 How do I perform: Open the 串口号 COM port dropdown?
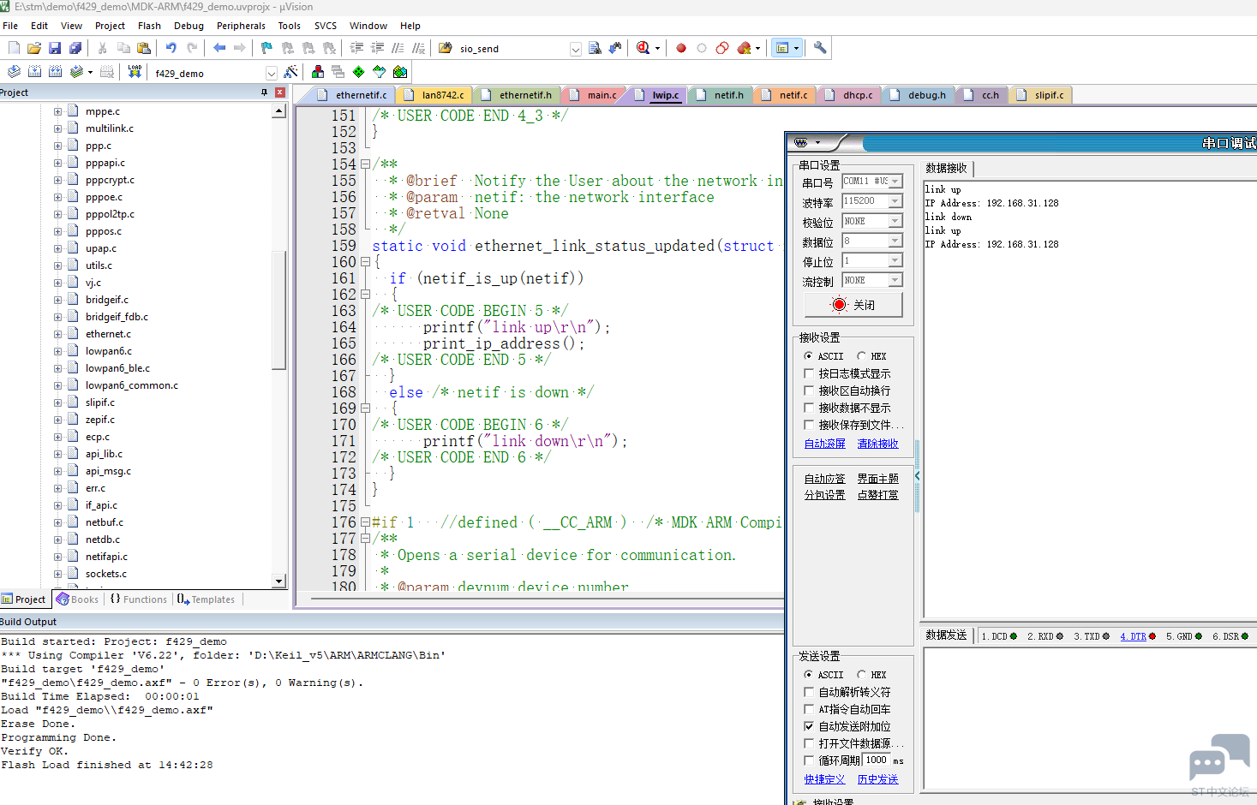[895, 182]
